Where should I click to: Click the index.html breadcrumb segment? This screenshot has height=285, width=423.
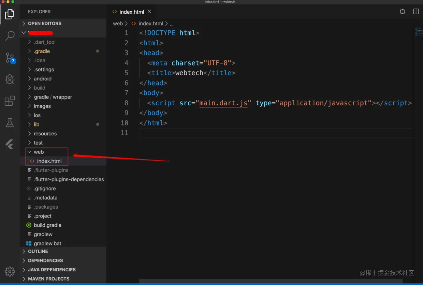(151, 24)
